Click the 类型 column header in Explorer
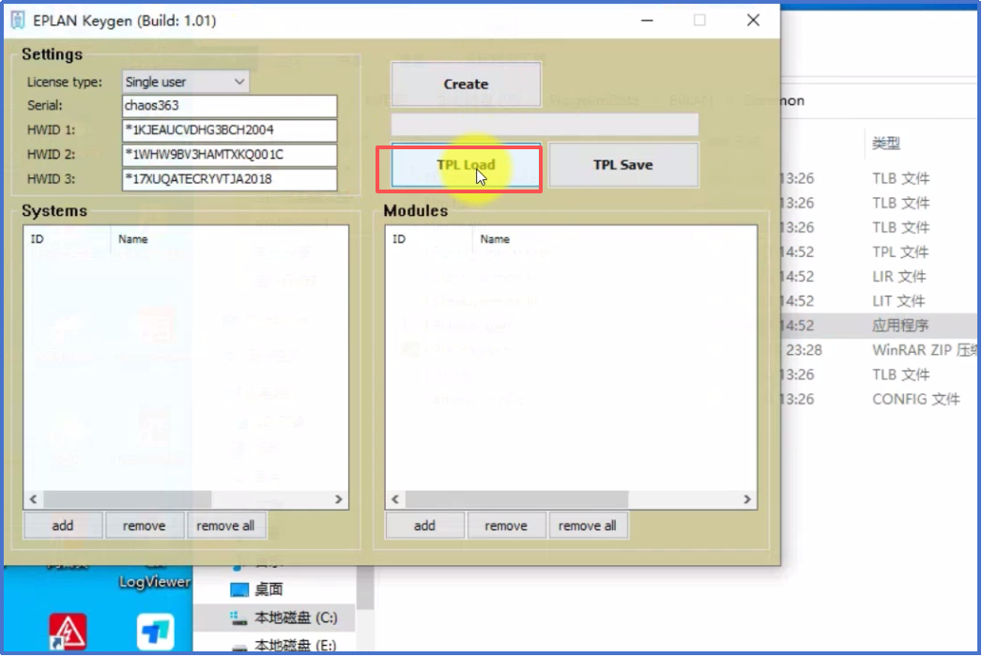 coord(885,144)
